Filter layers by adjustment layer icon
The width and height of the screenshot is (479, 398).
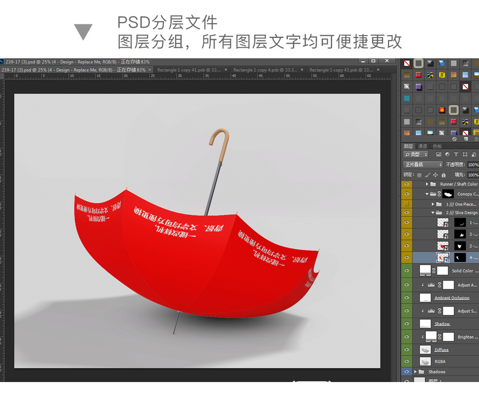click(x=447, y=154)
